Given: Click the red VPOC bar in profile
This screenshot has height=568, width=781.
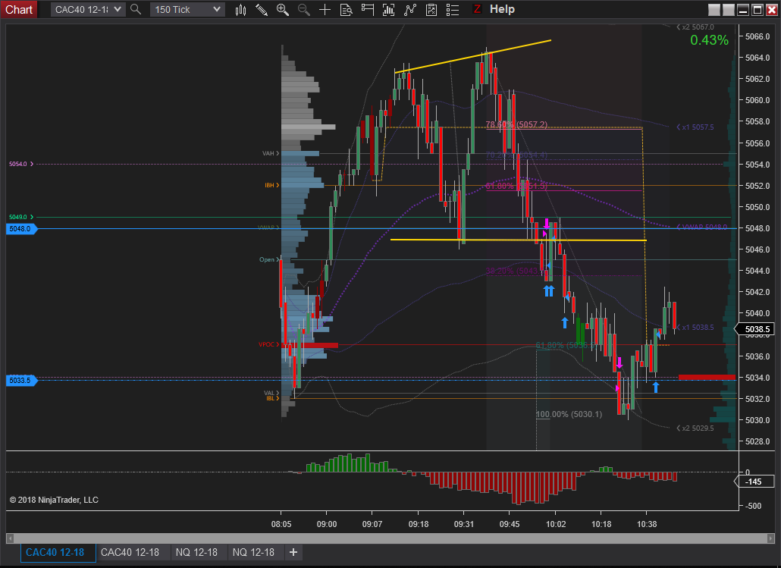Looking at the screenshot, I should (x=310, y=345).
